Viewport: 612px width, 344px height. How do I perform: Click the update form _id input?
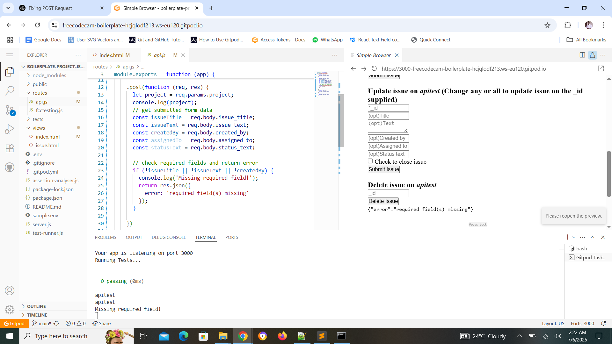coord(388,108)
